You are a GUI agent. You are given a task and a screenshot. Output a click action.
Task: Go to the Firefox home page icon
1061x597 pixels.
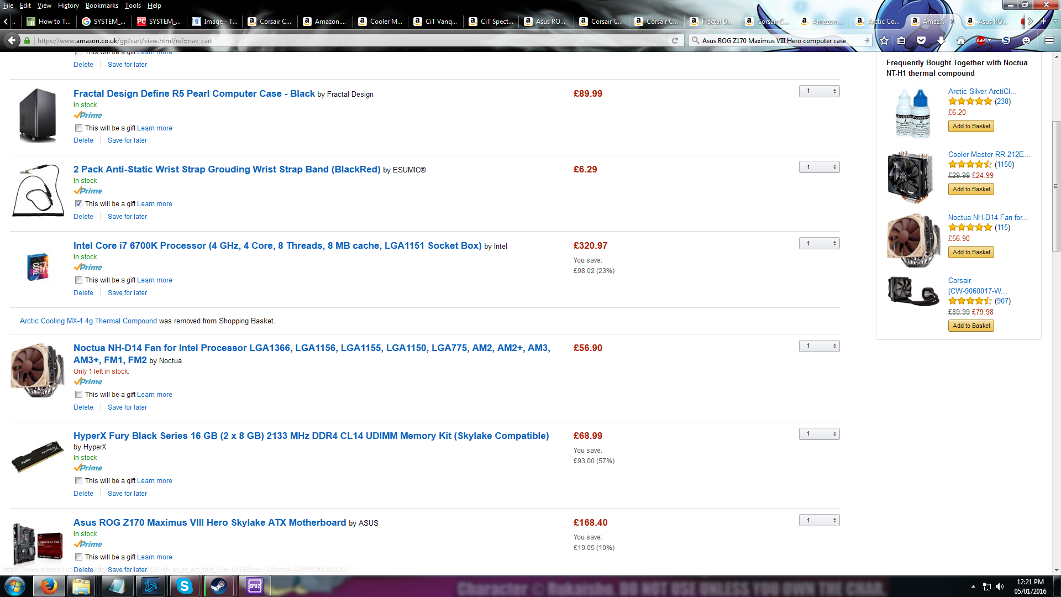click(x=961, y=40)
